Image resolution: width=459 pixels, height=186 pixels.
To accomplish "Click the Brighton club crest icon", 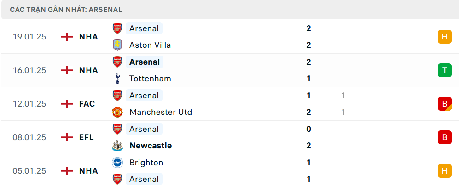I will 117,163.
